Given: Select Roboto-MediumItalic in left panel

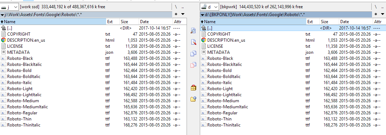Looking at the screenshot, I should (27, 107).
